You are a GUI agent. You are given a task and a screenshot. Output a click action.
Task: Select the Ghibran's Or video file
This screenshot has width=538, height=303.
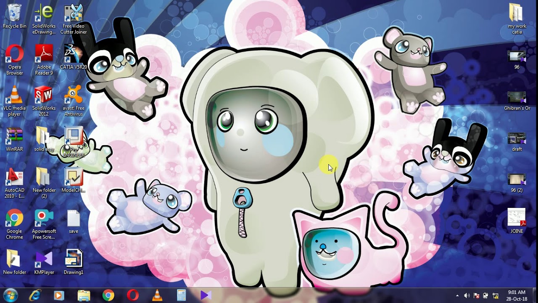point(517,101)
